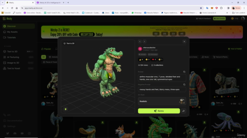The width and height of the screenshot is (247, 138).
Task: Select the Realistic art style box
Action: click(x=162, y=101)
